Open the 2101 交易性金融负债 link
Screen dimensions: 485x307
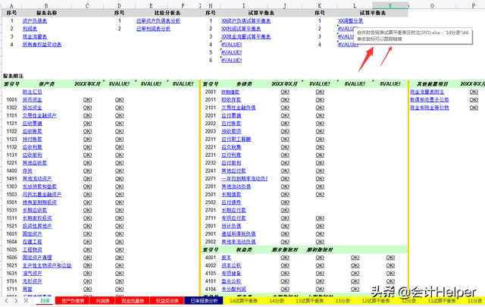[239, 108]
